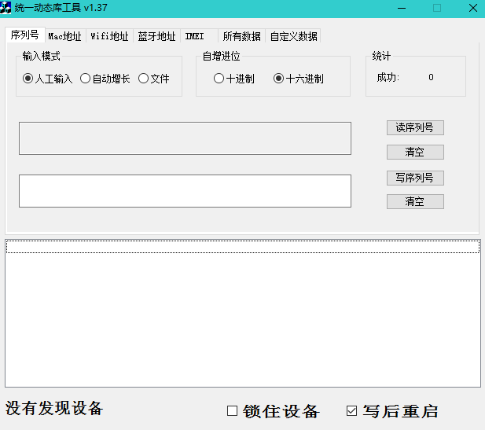Switch to the 序列号 tab
485x430 pixels.
coord(24,35)
